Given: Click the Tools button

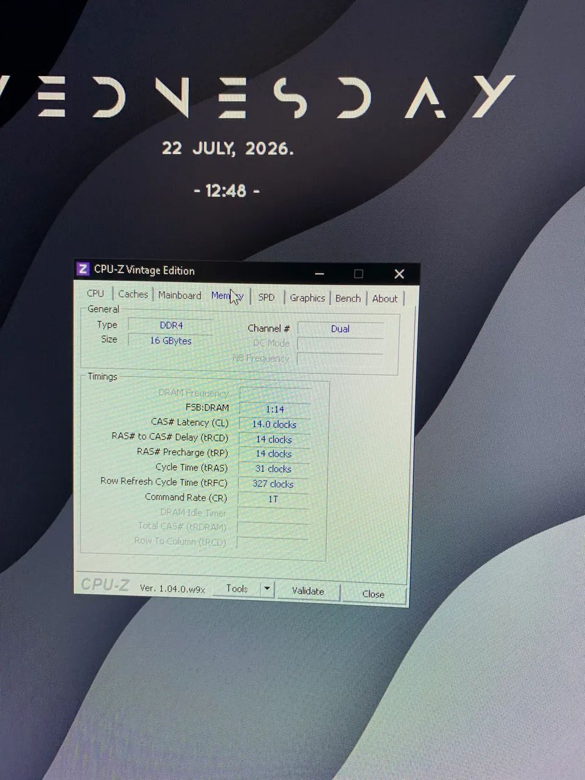Looking at the screenshot, I should point(236,589).
